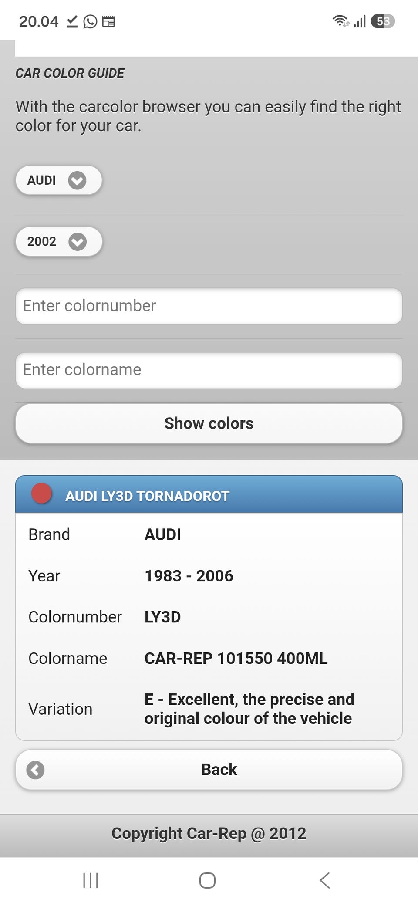Focus the Enter colornumber field
Image resolution: width=418 pixels, height=906 pixels.
pos(209,306)
